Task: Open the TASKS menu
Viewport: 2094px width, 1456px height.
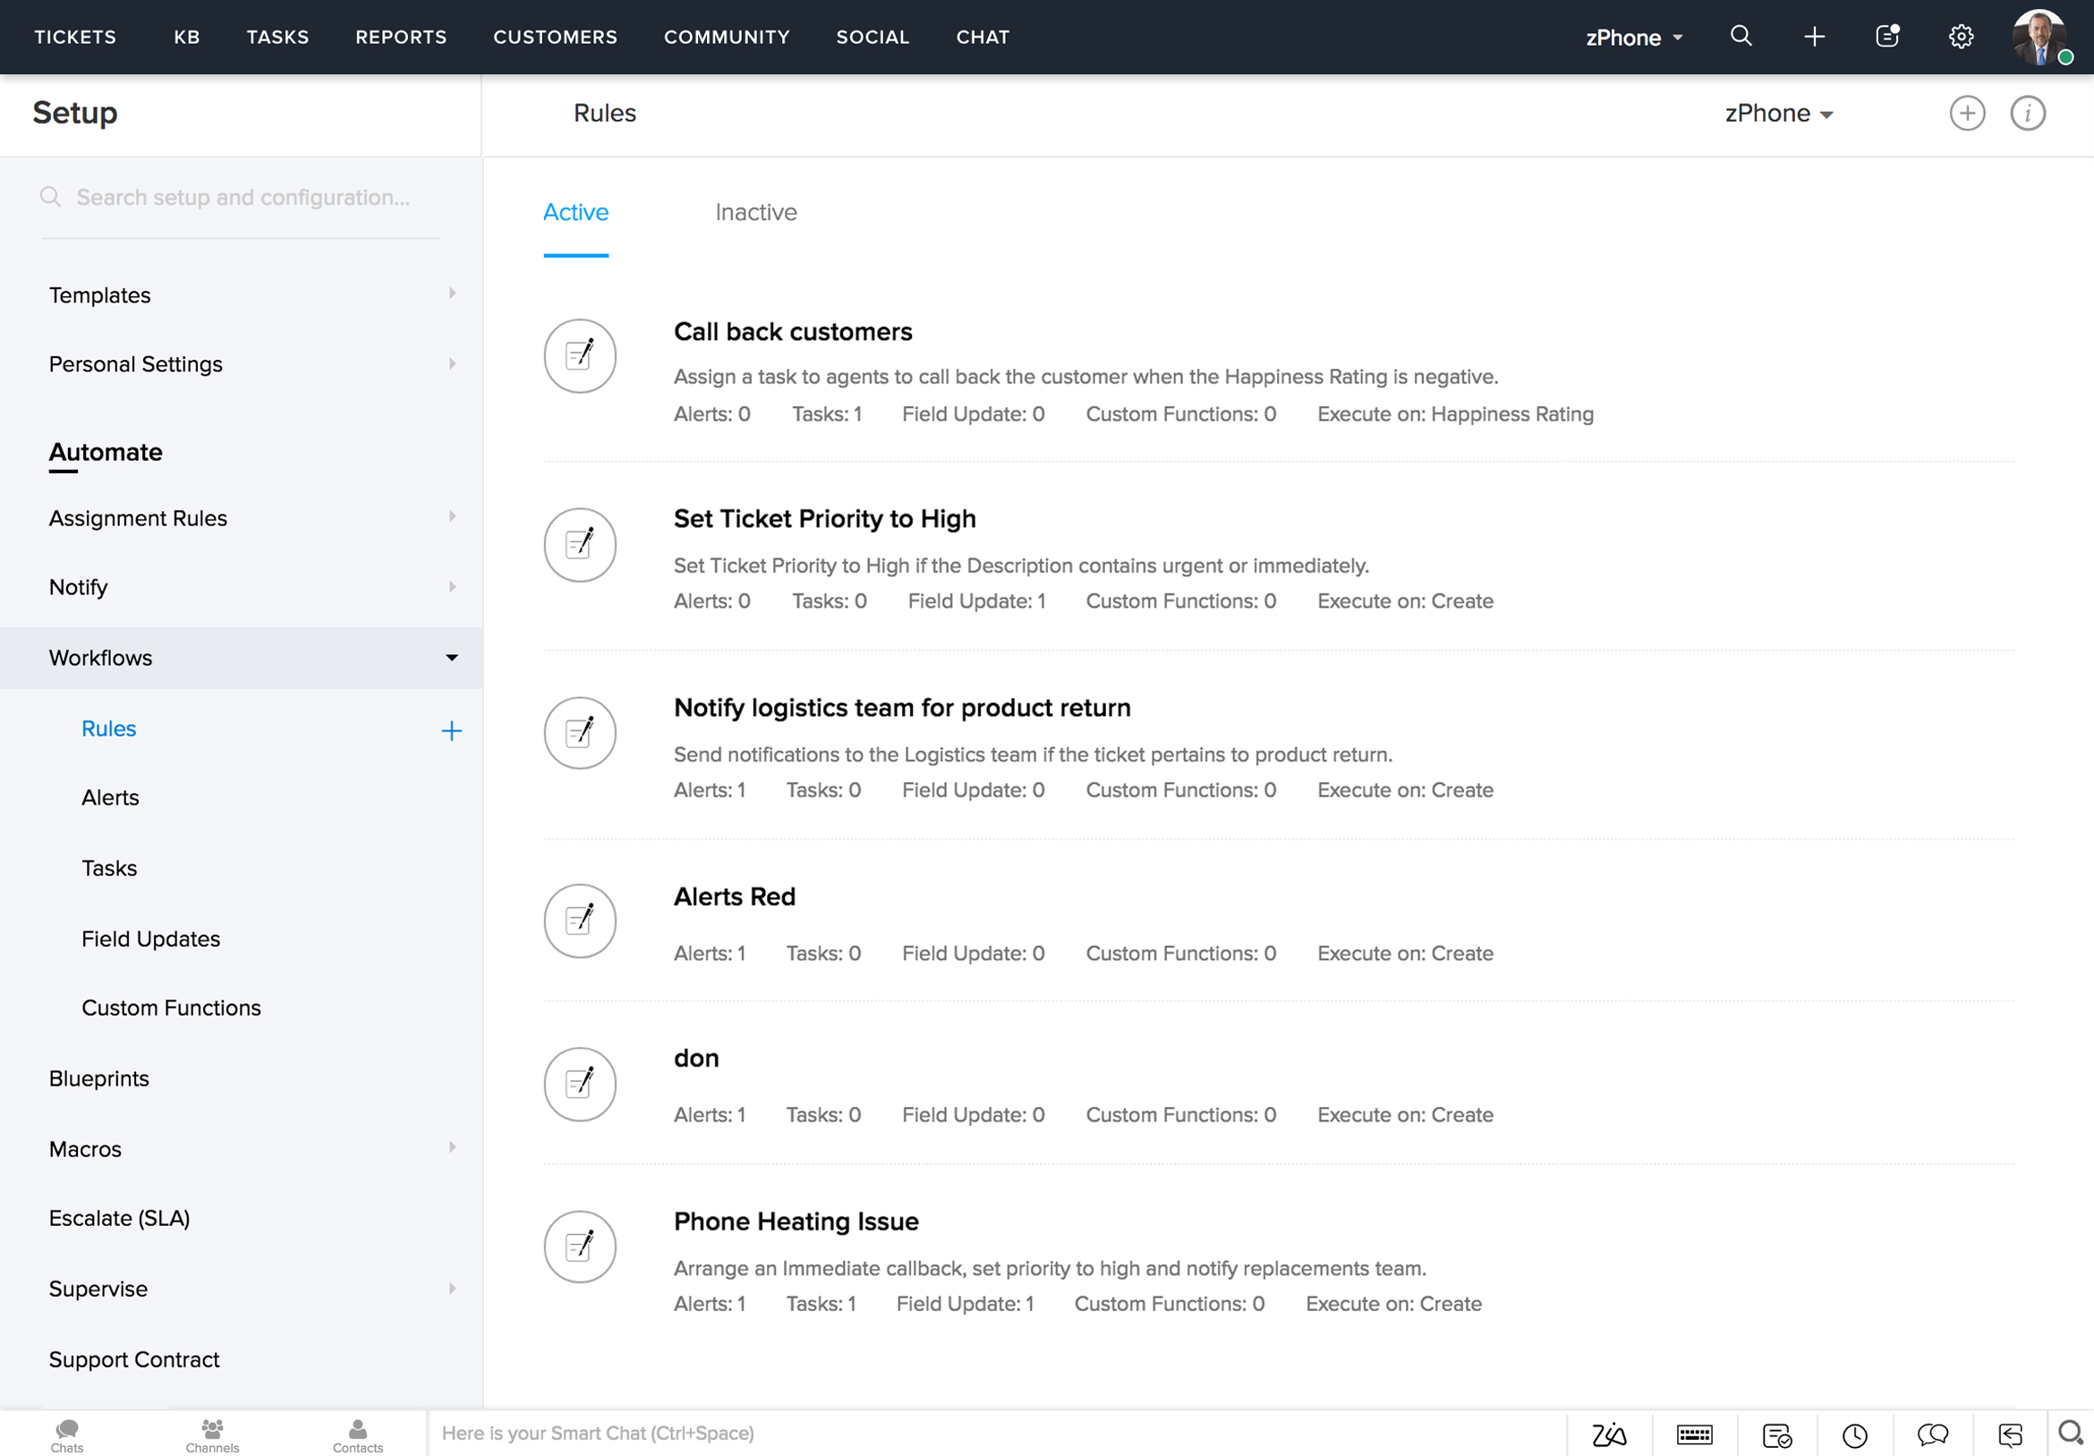Action: [x=277, y=38]
